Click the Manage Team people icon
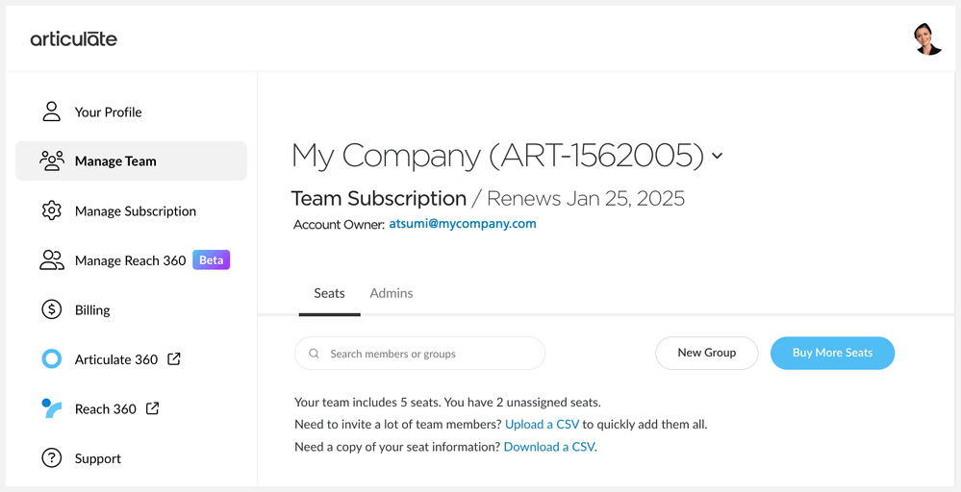 point(52,160)
